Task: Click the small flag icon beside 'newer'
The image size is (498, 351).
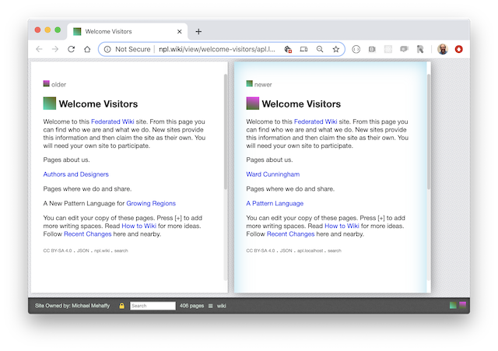Action: (x=249, y=83)
